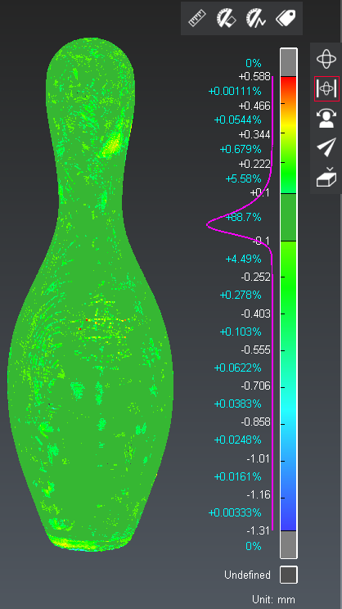Toggle the red-highlighted constrained rotate mode
The height and width of the screenshot is (609, 342).
(x=326, y=88)
